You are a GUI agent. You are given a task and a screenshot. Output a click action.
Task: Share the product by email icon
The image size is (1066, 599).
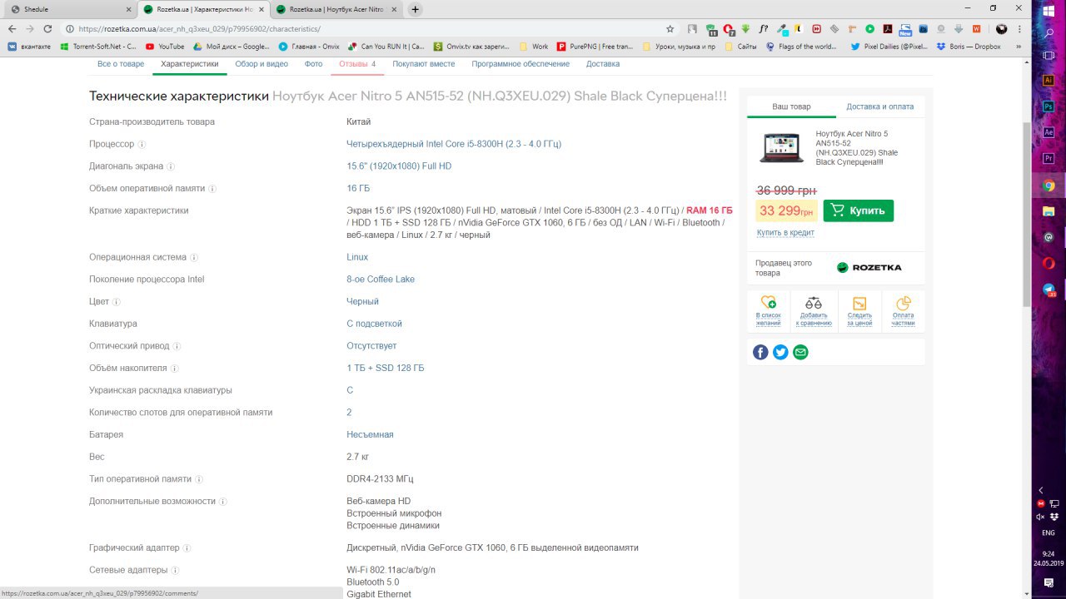pyautogui.click(x=800, y=352)
